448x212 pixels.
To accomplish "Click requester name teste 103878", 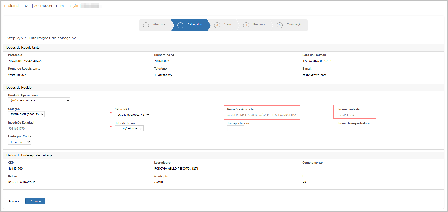I will click(17, 75).
